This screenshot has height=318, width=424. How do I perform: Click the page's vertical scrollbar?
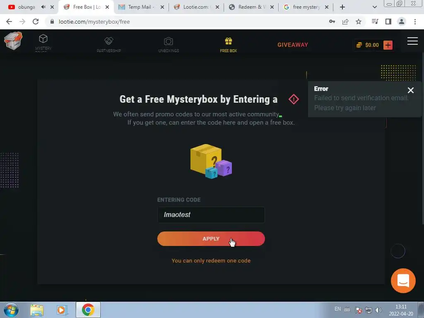422,138
